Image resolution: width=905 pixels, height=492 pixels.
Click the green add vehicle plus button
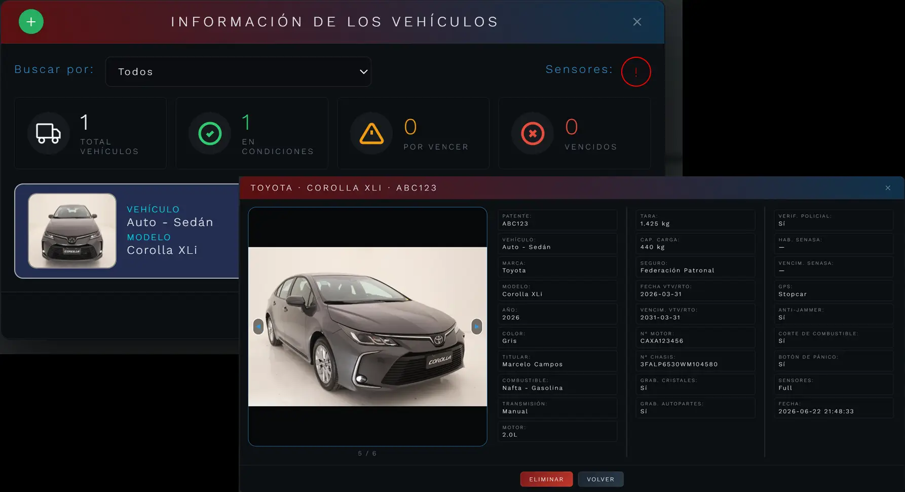click(31, 22)
